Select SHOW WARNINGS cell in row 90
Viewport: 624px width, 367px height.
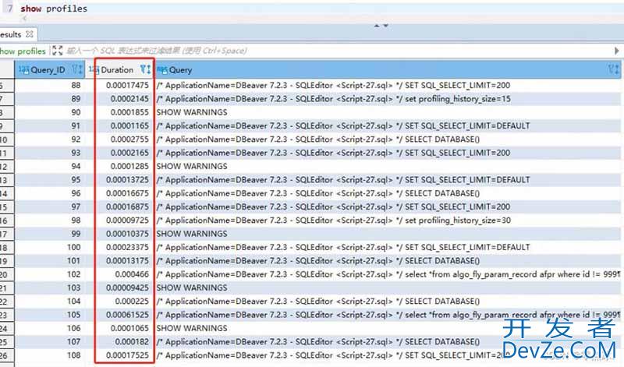388,112
